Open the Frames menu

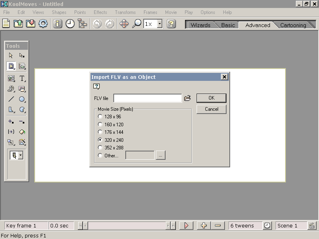tap(150, 12)
